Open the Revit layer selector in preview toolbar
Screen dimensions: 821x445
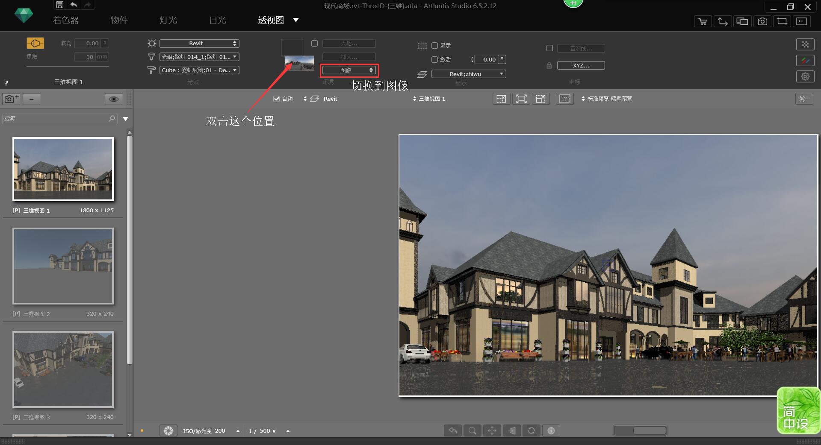coord(320,99)
